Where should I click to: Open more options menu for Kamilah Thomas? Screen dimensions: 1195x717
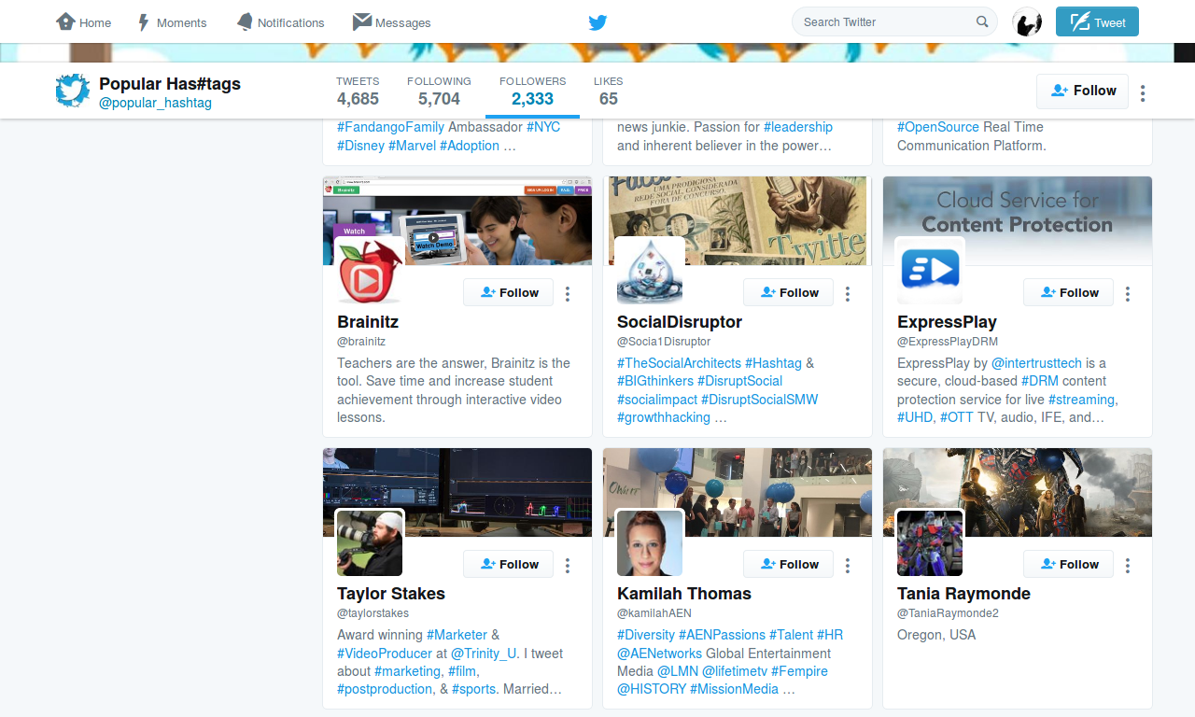coord(848,565)
